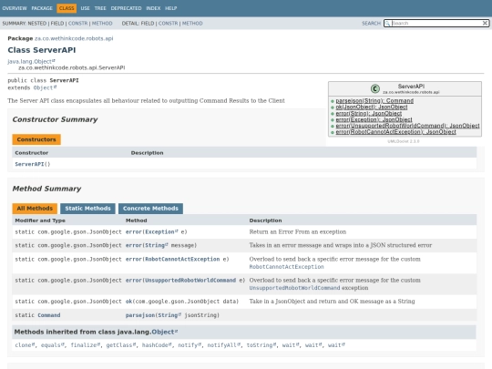The image size is (492, 369).
Task: Open the Use navigation link
Action: (x=85, y=8)
